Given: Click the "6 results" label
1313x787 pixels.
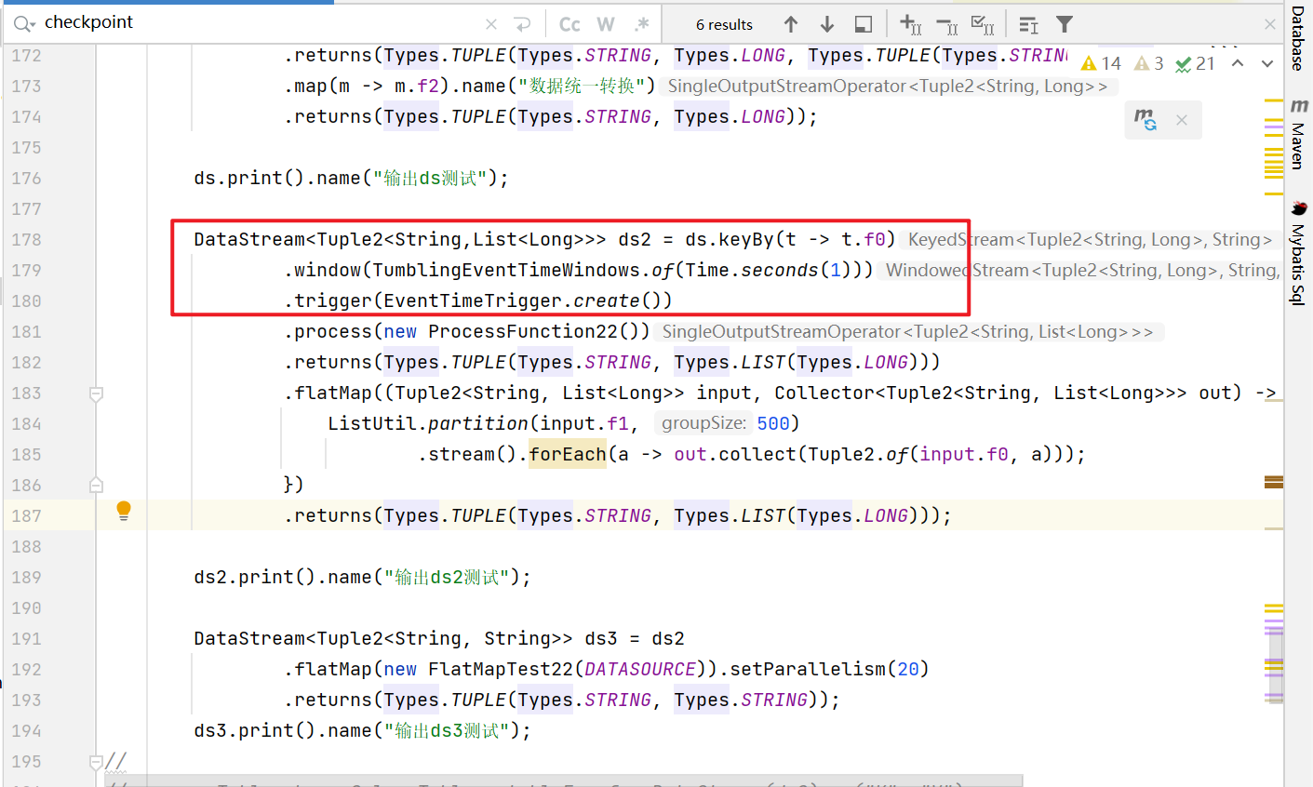Looking at the screenshot, I should pyautogui.click(x=724, y=25).
